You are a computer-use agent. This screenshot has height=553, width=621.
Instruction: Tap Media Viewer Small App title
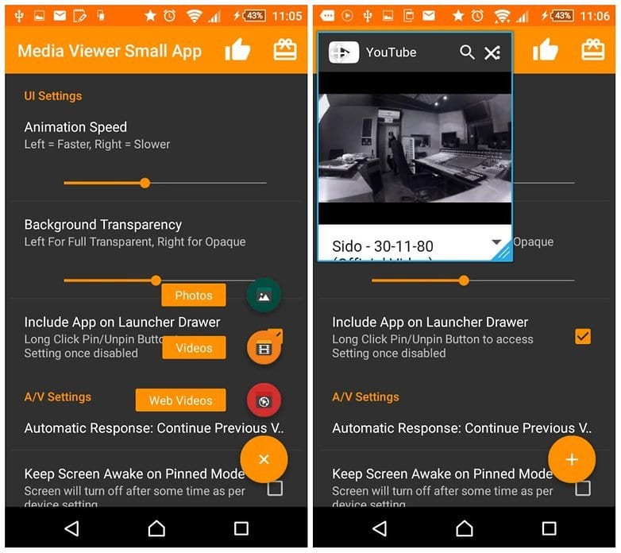[110, 51]
